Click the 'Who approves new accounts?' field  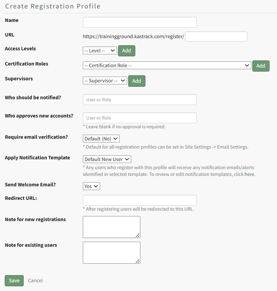coord(140,118)
